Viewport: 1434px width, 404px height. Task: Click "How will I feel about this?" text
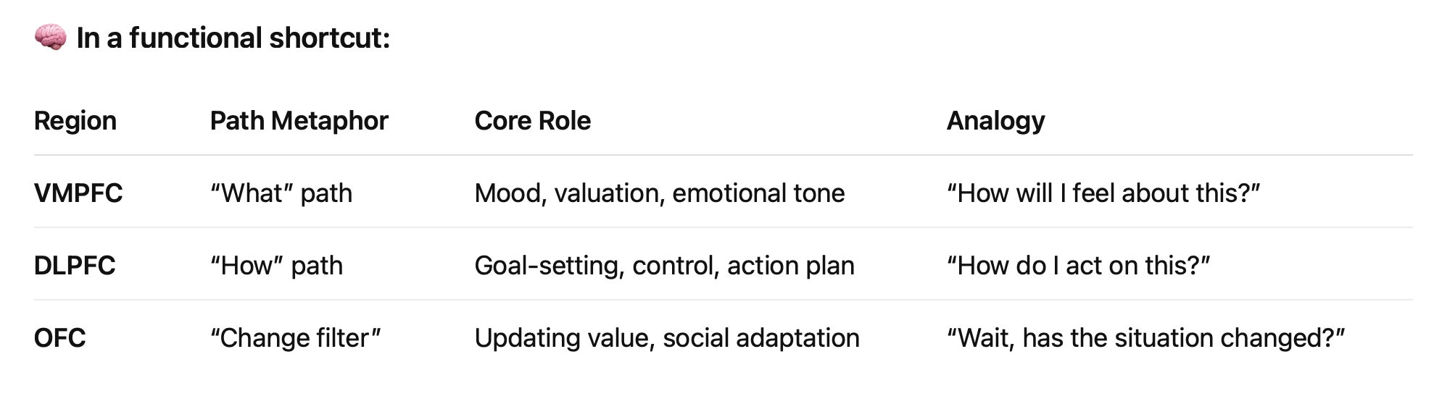(x=1103, y=193)
